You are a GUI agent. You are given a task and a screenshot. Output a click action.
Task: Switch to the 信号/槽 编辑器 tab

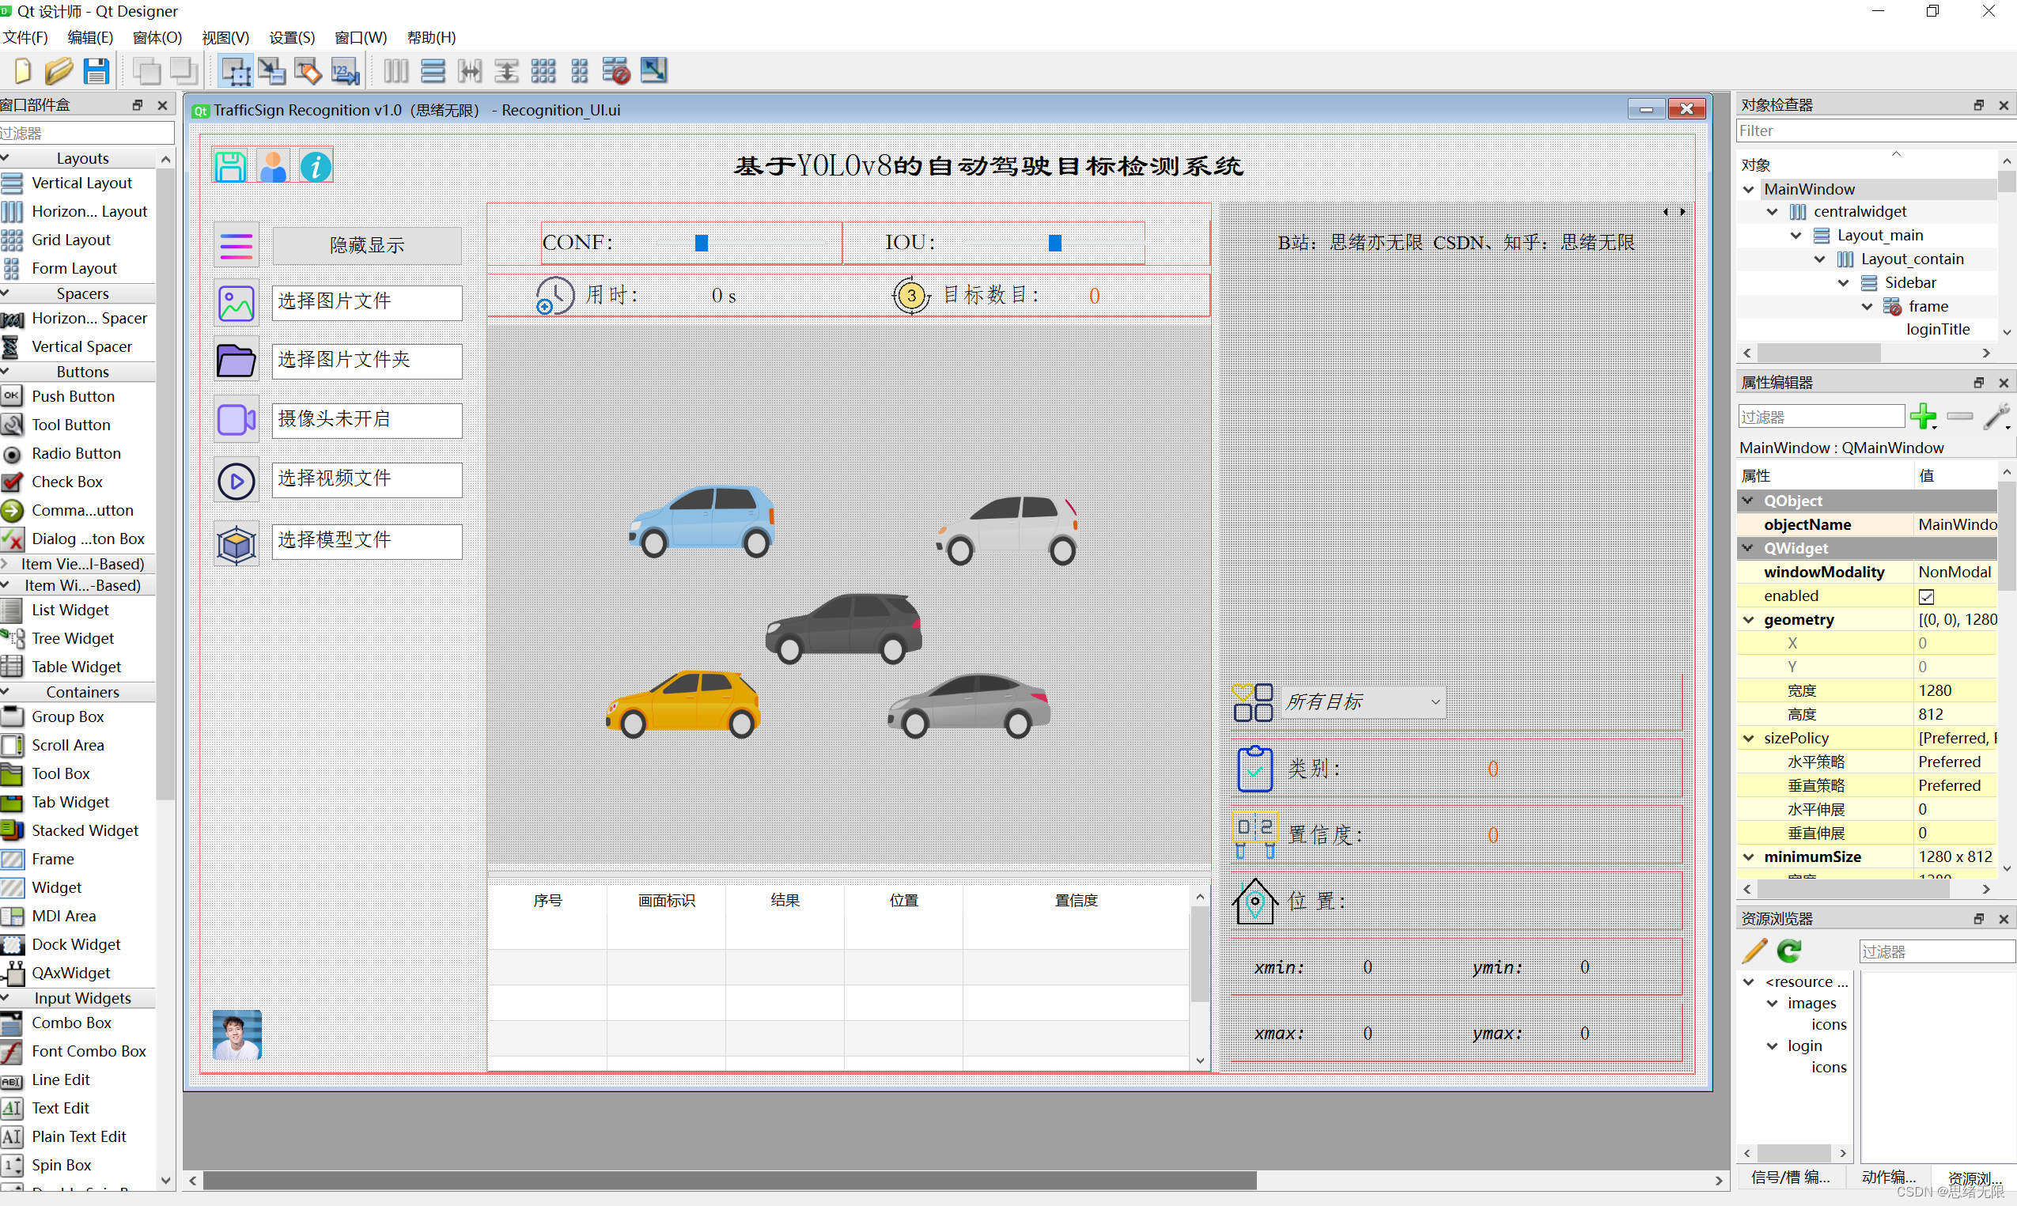[1790, 1177]
